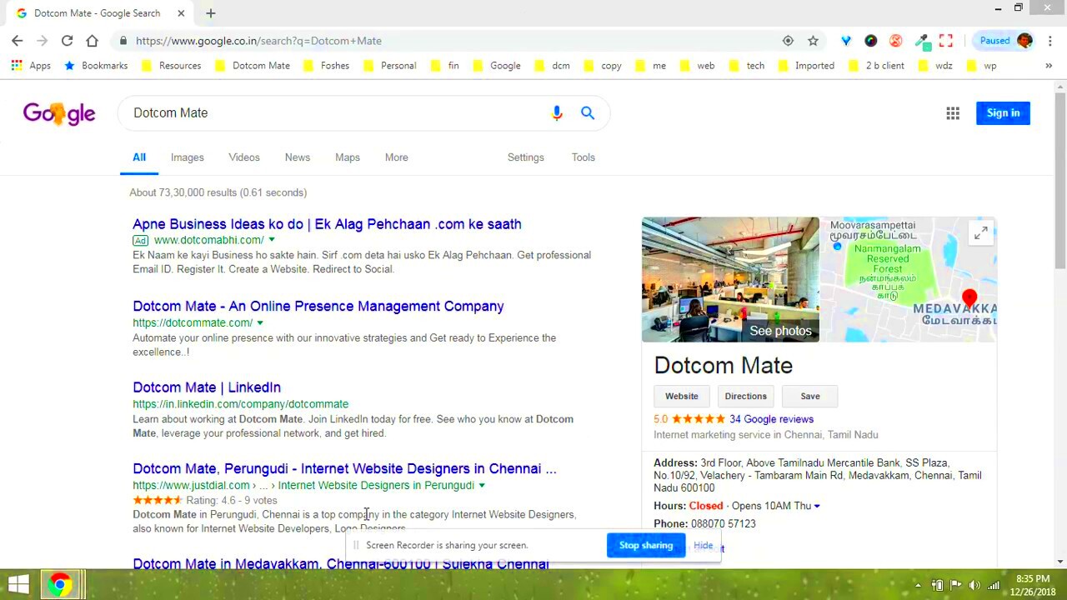Open the taskbar clock showing 8:35 PM
The height and width of the screenshot is (600, 1067).
(1032, 585)
